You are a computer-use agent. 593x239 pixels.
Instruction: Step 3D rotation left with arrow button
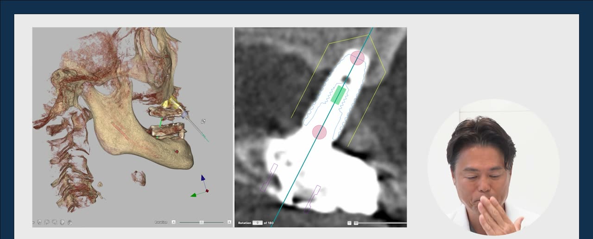pyautogui.click(x=174, y=222)
